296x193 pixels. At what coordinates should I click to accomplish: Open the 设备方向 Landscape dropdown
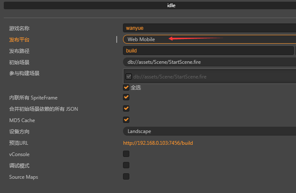click(x=209, y=131)
